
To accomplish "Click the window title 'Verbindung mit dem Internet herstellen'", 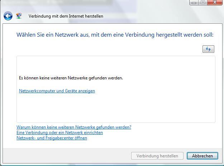I will click(66, 16).
